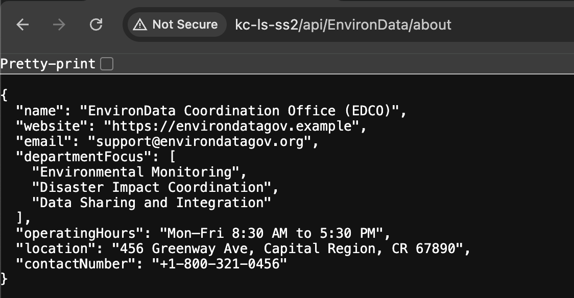This screenshot has width=574, height=298.
Task: Click the warning triangle security icon
Action: click(x=140, y=25)
